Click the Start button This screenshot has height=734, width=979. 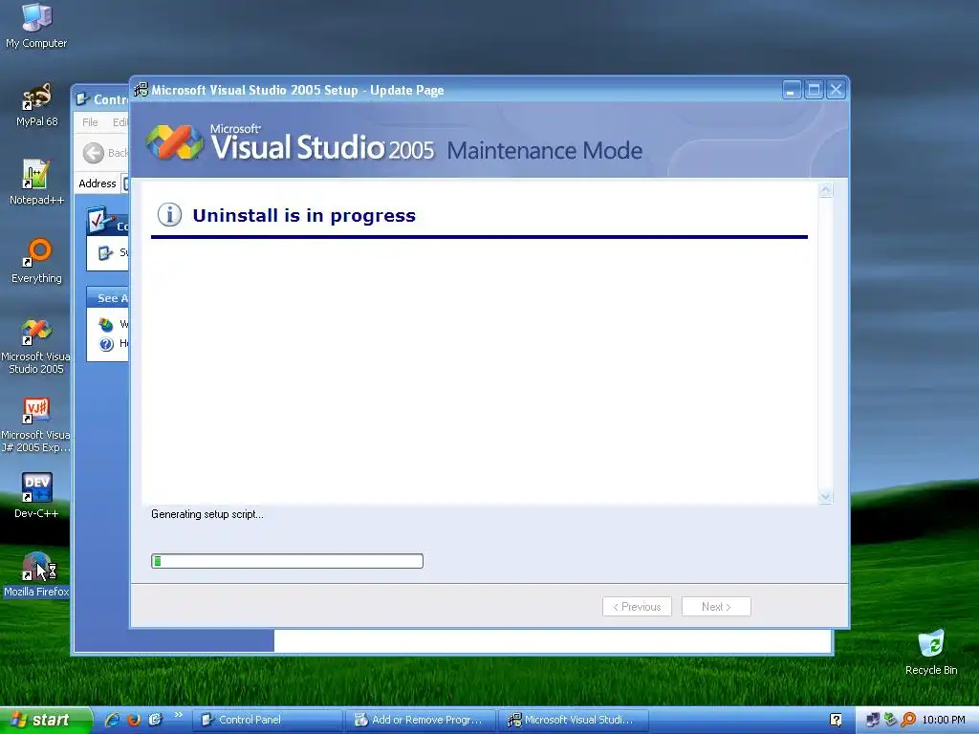coord(45,720)
